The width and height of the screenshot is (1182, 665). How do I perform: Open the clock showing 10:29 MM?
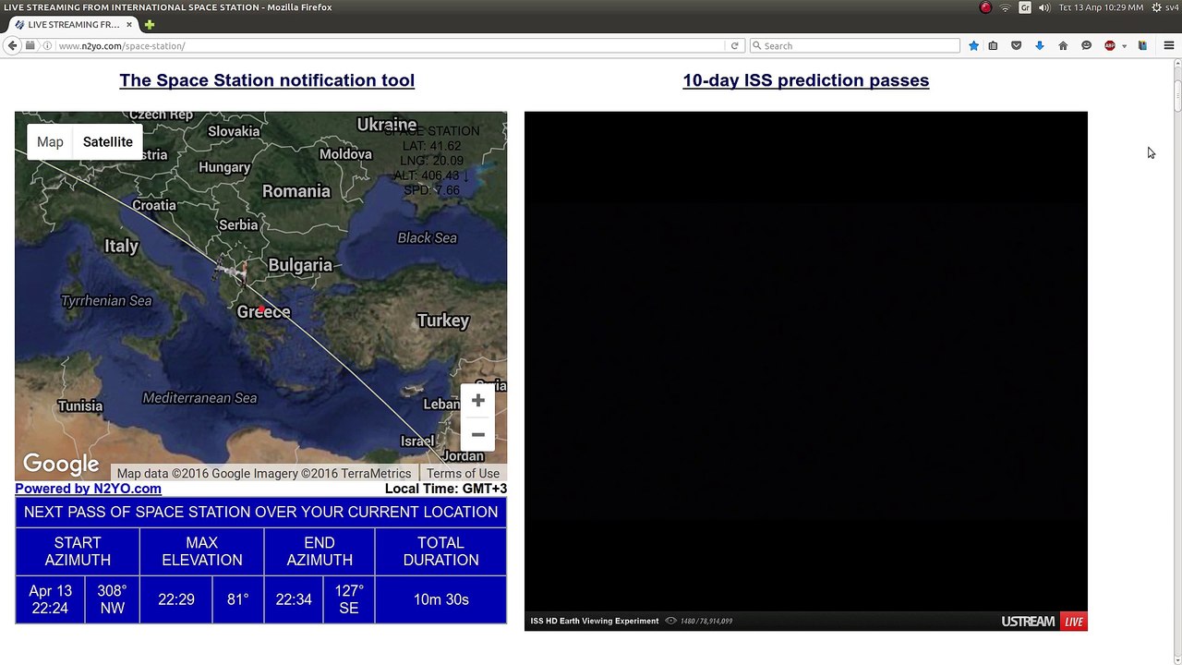pos(1101,7)
